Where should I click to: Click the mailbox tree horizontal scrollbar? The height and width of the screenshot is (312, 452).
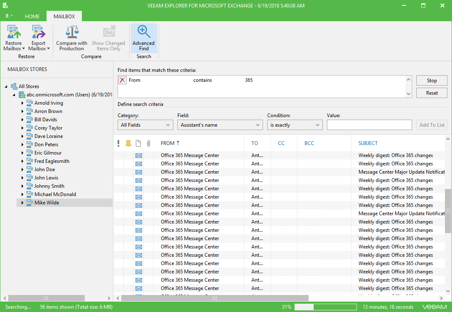click(x=46, y=298)
